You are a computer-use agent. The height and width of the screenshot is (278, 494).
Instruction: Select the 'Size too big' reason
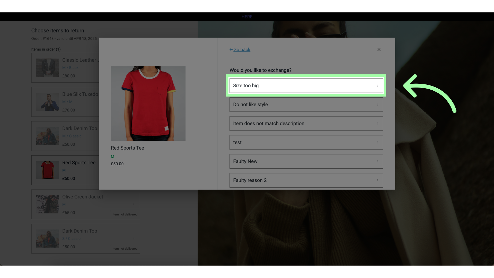(306, 85)
